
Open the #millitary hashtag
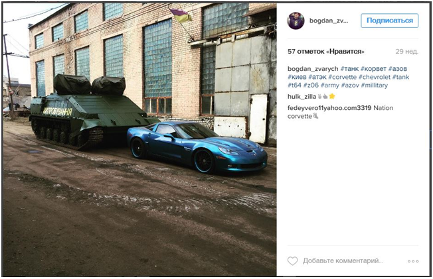tap(374, 85)
